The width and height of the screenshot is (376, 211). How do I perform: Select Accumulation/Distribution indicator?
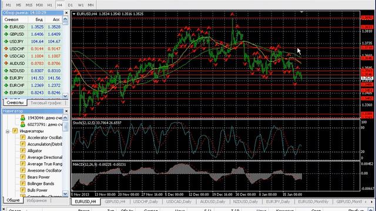click(x=45, y=144)
